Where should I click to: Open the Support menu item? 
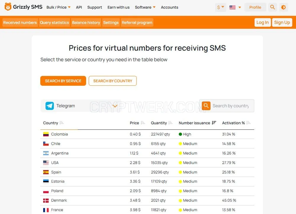click(x=95, y=7)
